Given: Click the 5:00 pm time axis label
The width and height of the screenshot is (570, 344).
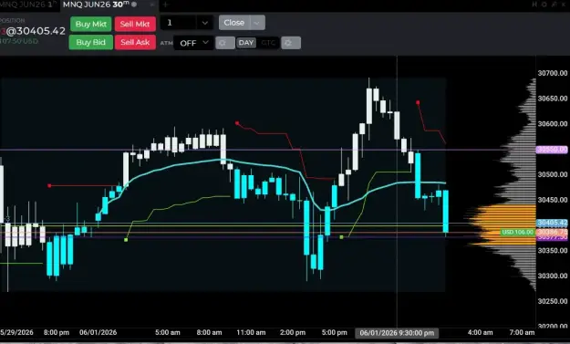Looking at the screenshot, I should pyautogui.click(x=335, y=332).
